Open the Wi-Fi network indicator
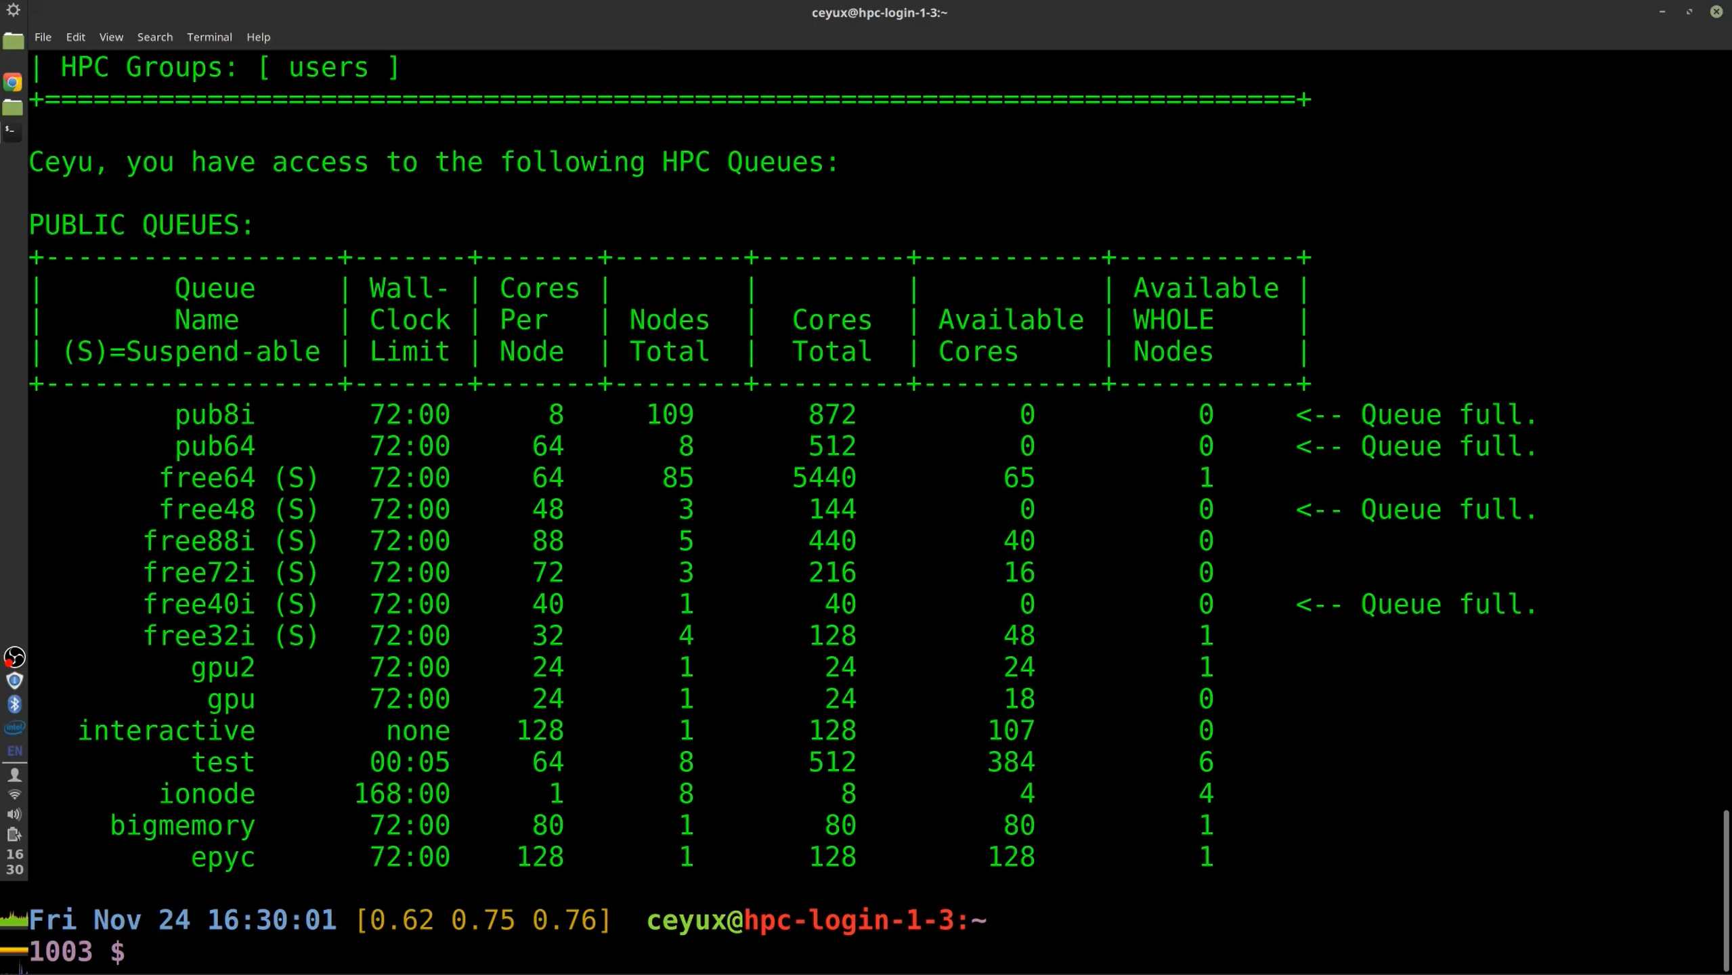This screenshot has width=1732, height=975. coord(14,794)
